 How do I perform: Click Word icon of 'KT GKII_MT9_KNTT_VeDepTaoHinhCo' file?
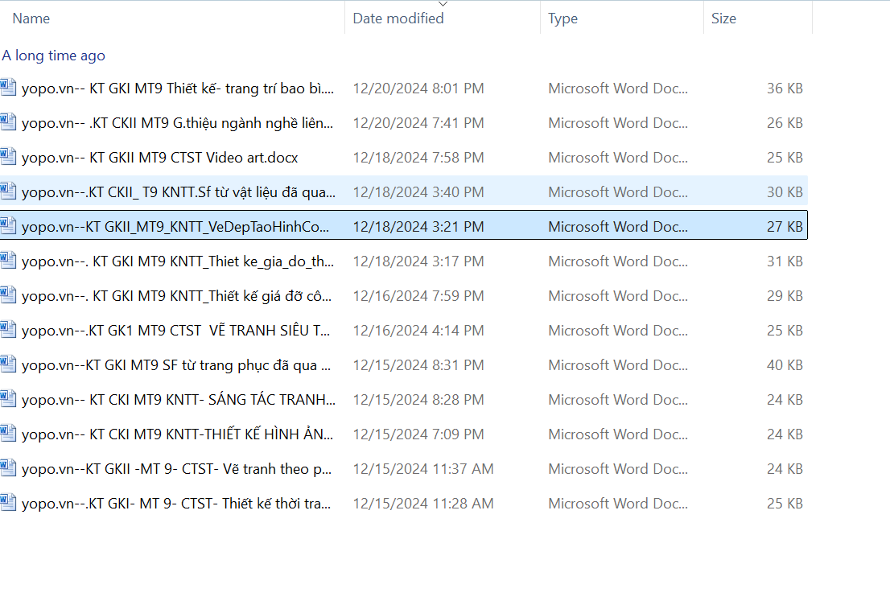click(x=8, y=226)
